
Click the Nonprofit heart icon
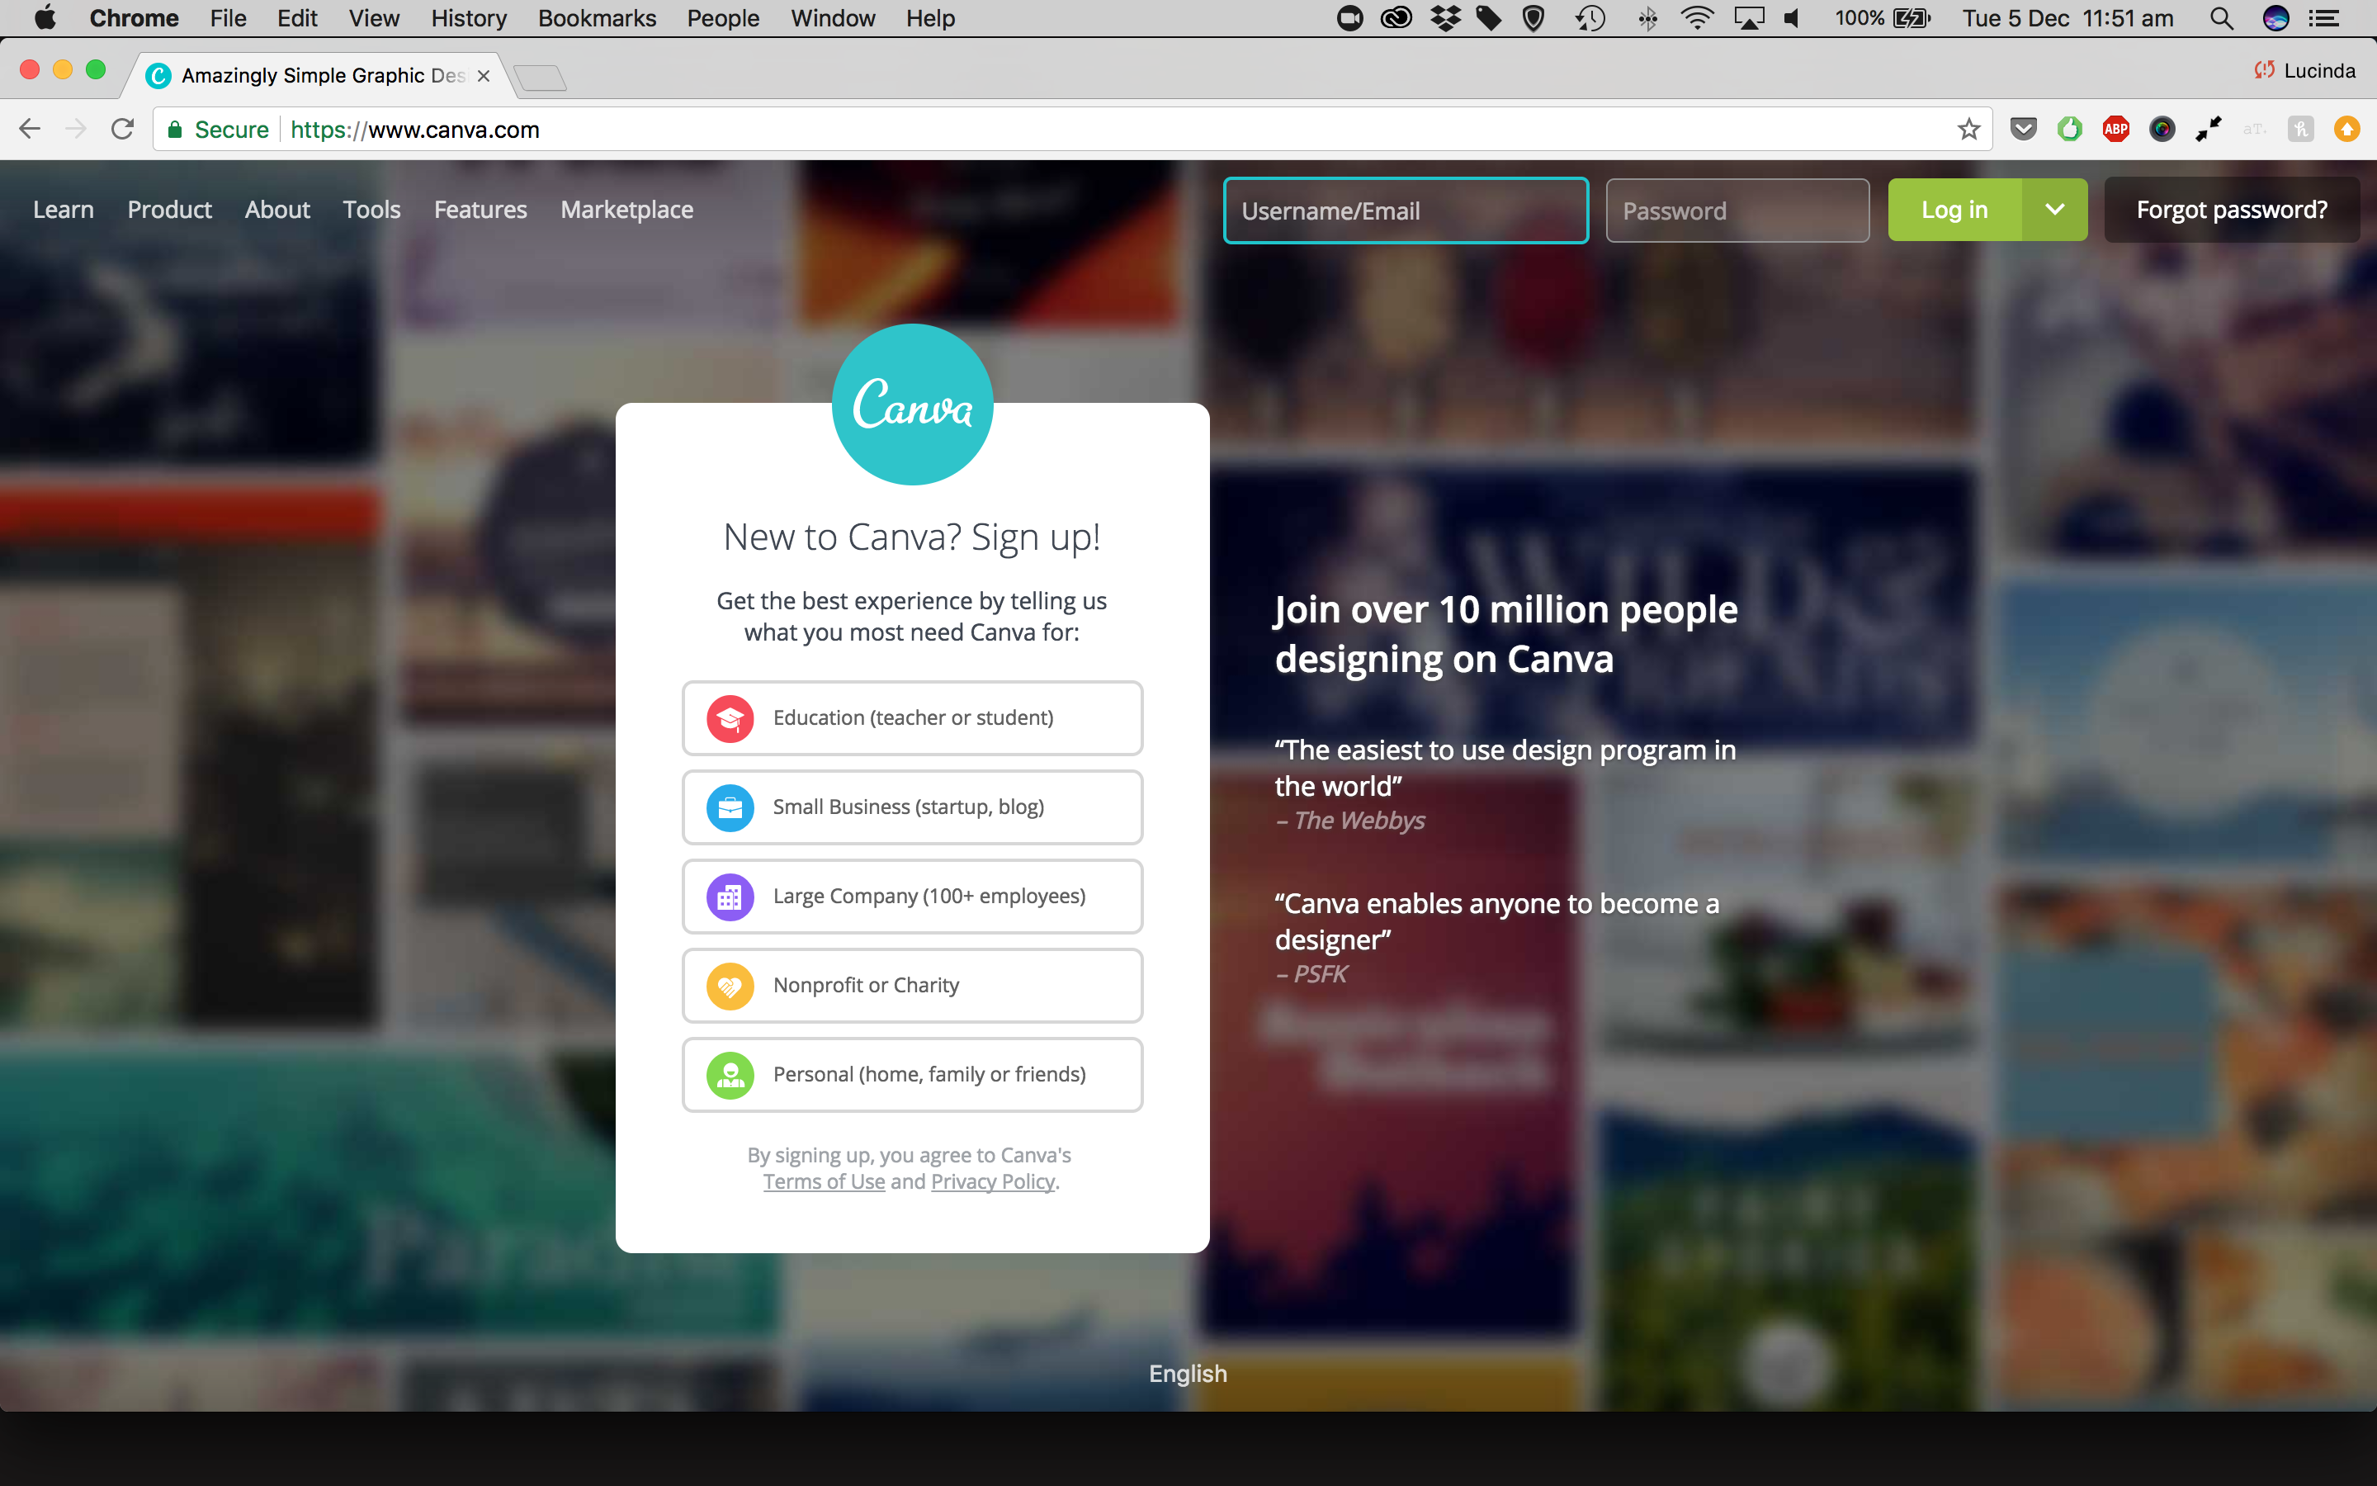[x=730, y=986]
